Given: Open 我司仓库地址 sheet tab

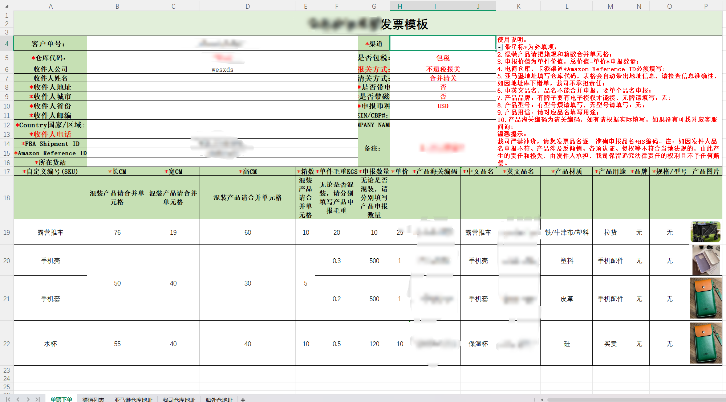Looking at the screenshot, I should (179, 399).
